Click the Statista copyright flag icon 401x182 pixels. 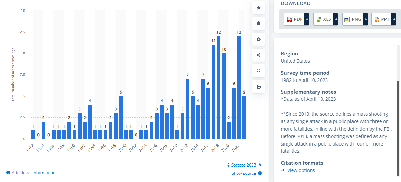click(x=260, y=165)
